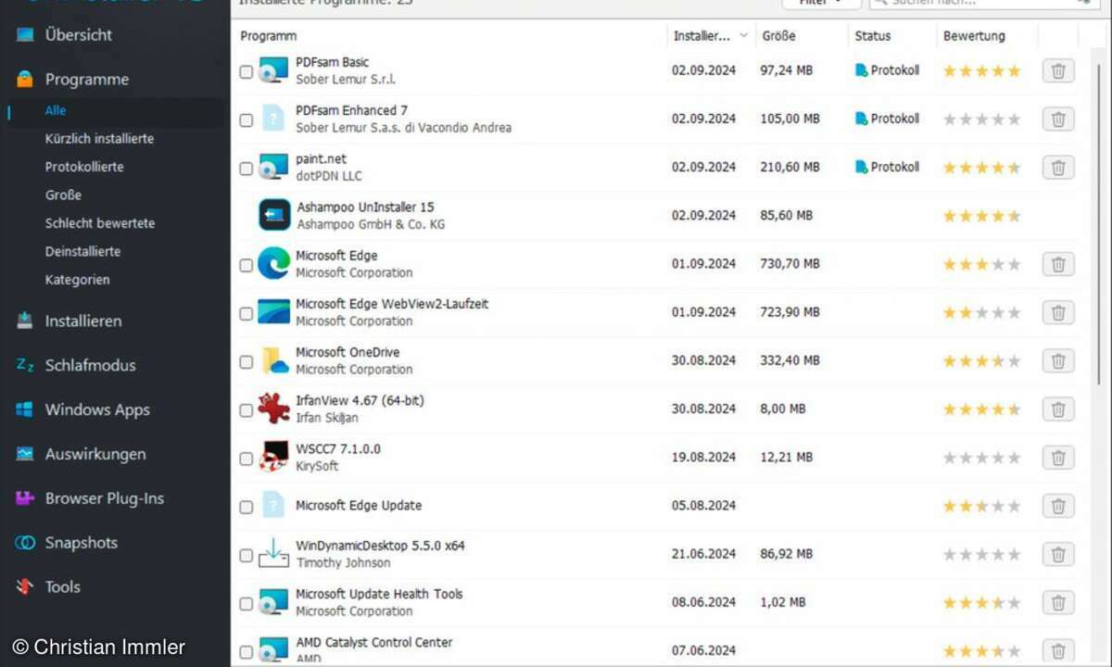
Task: Open the Schlafmodus section
Action: tap(90, 366)
